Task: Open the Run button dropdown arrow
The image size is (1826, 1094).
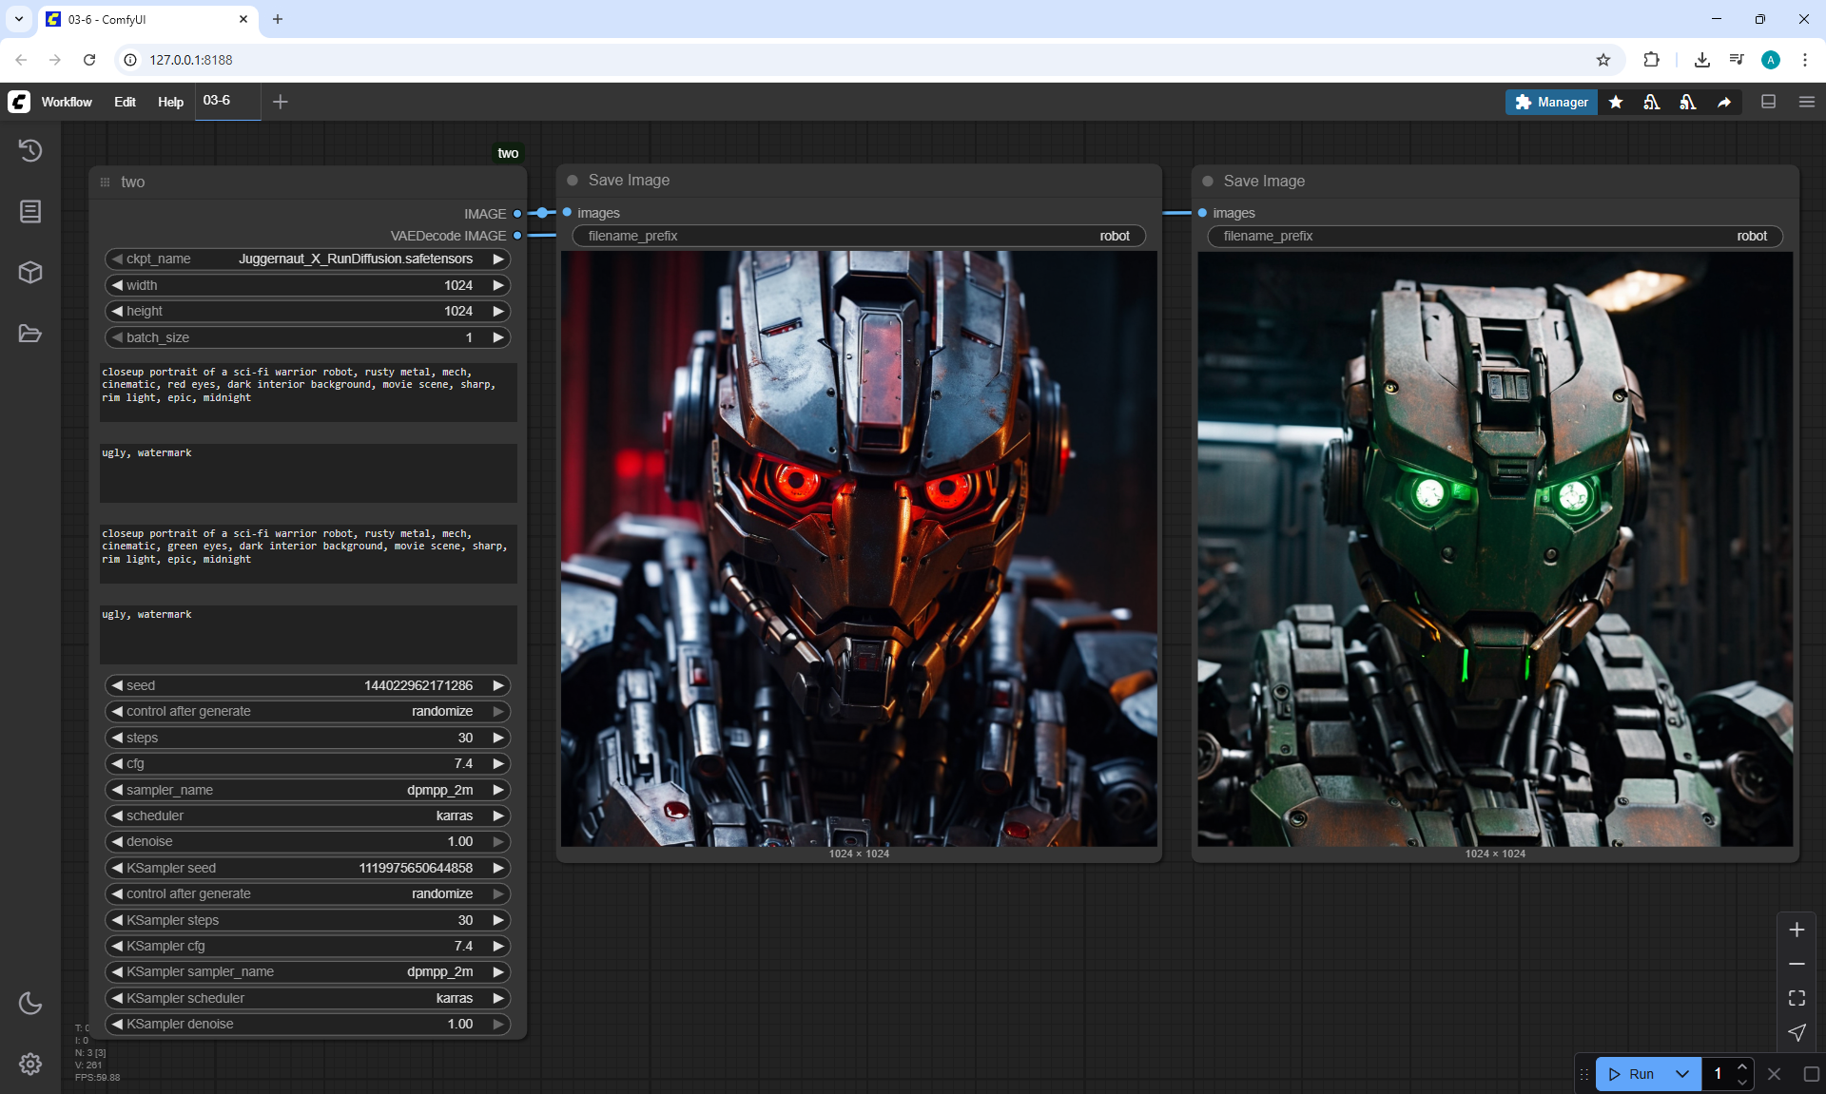Action: (x=1681, y=1074)
